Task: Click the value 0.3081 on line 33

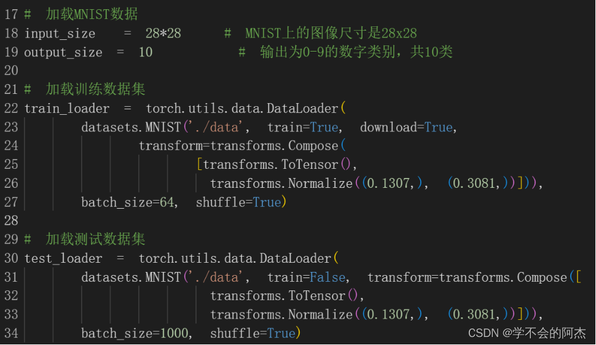Action: (x=474, y=314)
